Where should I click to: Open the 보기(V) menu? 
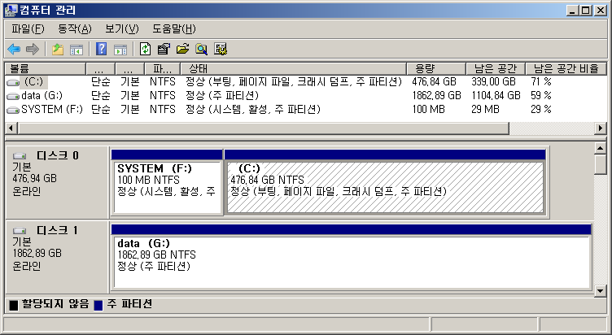tap(122, 28)
